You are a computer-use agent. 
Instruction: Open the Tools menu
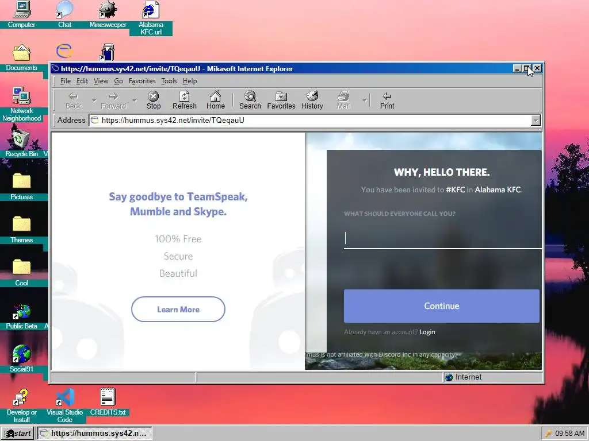169,81
